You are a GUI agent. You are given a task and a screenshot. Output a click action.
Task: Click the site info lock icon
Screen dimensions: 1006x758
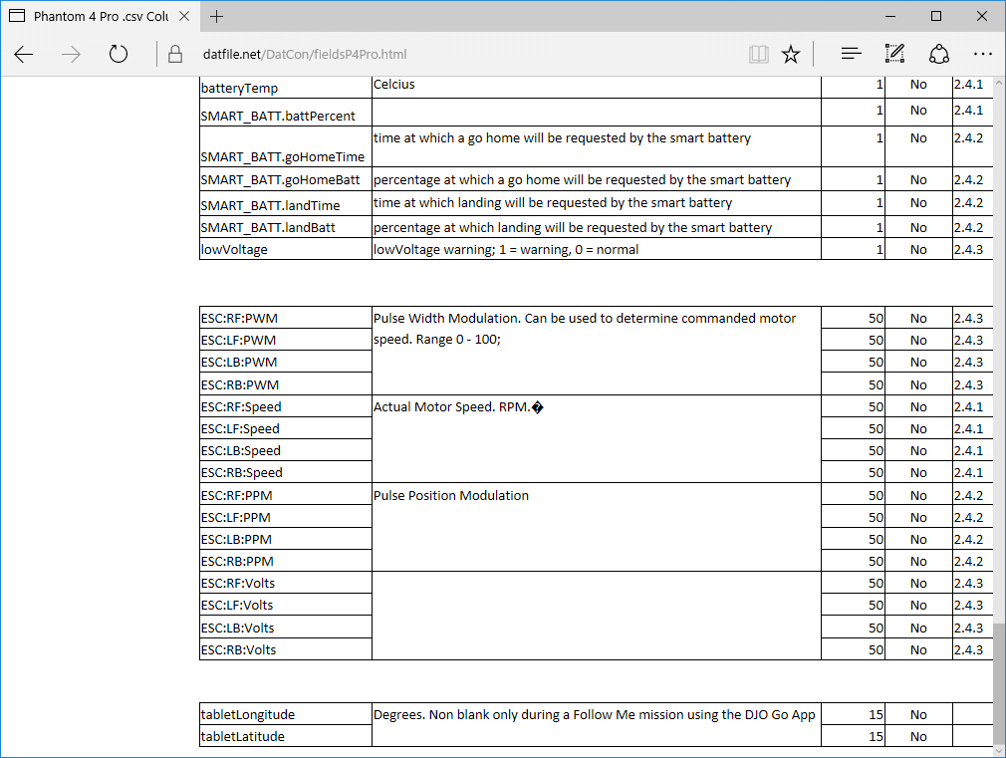coord(175,55)
